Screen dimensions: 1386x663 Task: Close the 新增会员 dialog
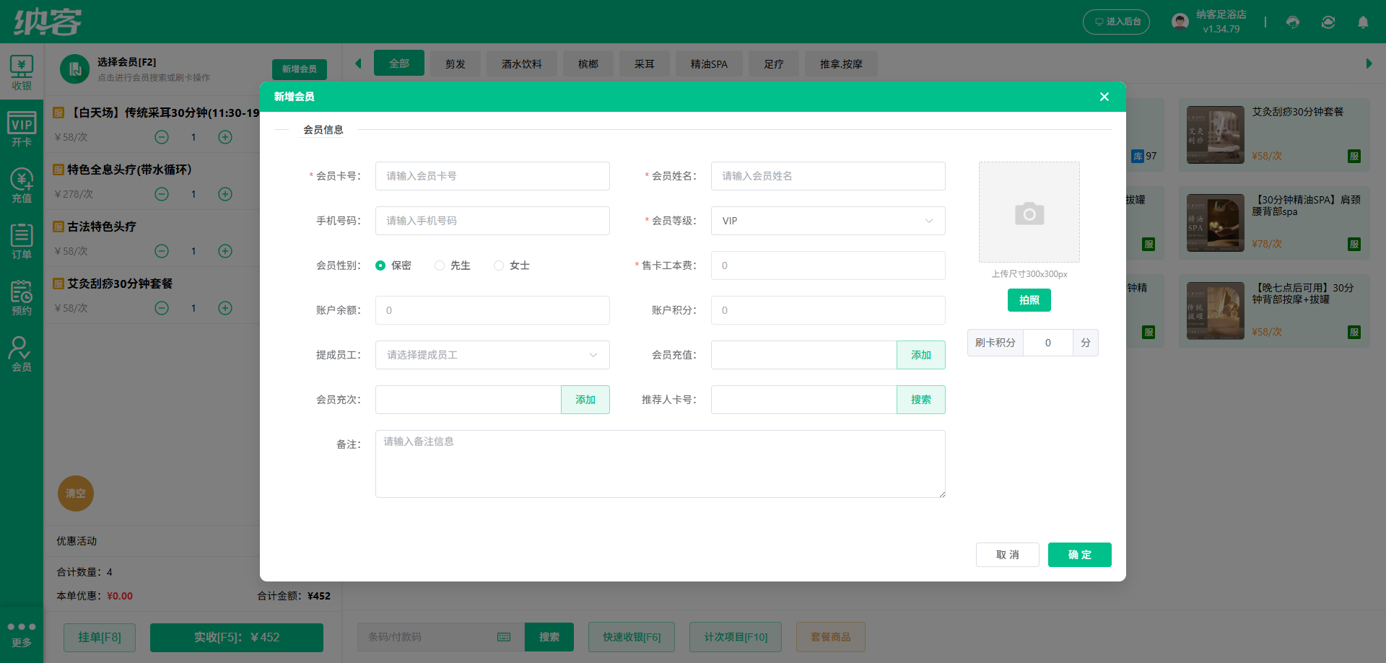(x=1104, y=97)
